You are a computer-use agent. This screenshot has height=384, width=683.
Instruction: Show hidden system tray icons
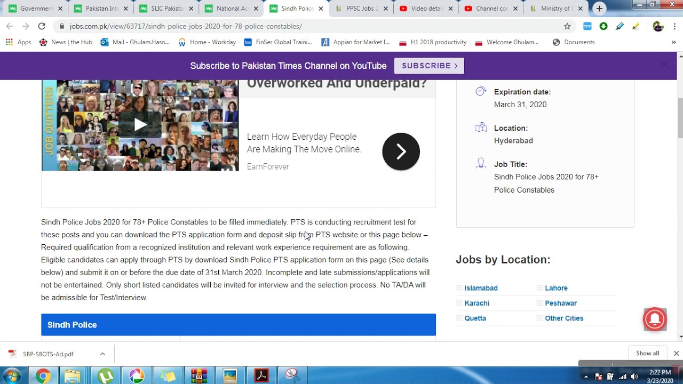(586, 377)
